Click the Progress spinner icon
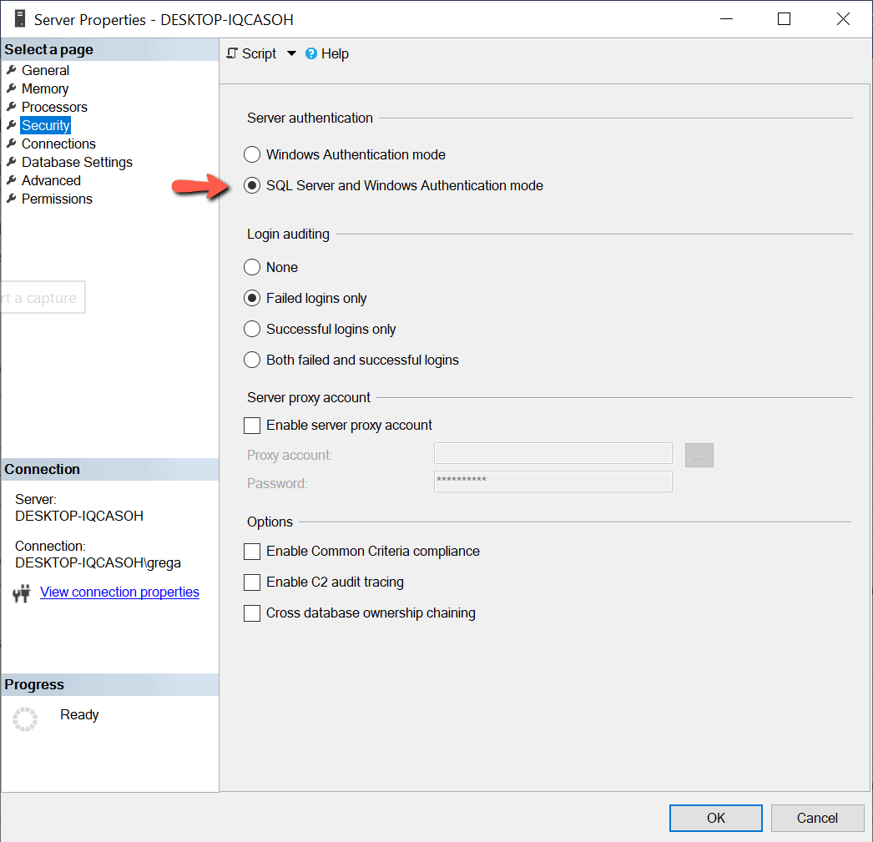This screenshot has width=873, height=842. click(x=25, y=719)
